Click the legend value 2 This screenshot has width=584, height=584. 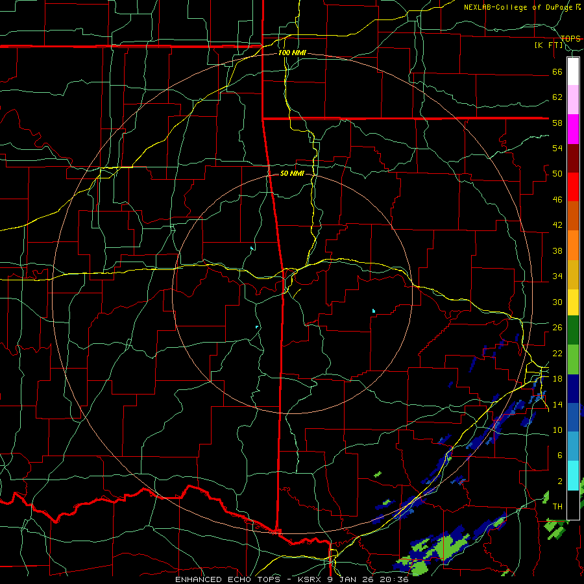point(560,481)
